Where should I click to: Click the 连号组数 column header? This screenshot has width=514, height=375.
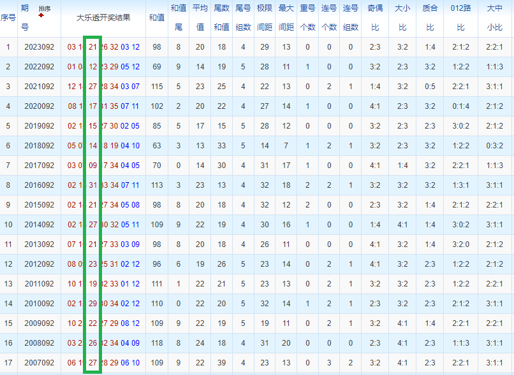point(350,18)
